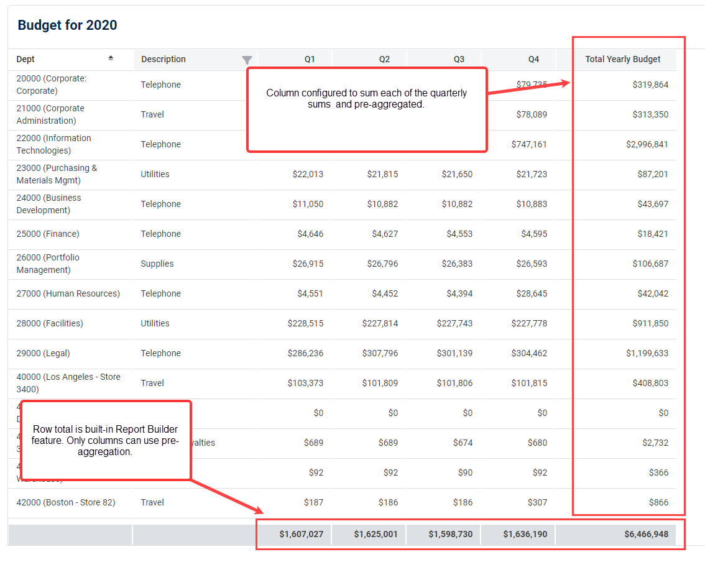The width and height of the screenshot is (705, 562).
Task: Click the grand total $6,466,948 cell
Action: point(647,534)
